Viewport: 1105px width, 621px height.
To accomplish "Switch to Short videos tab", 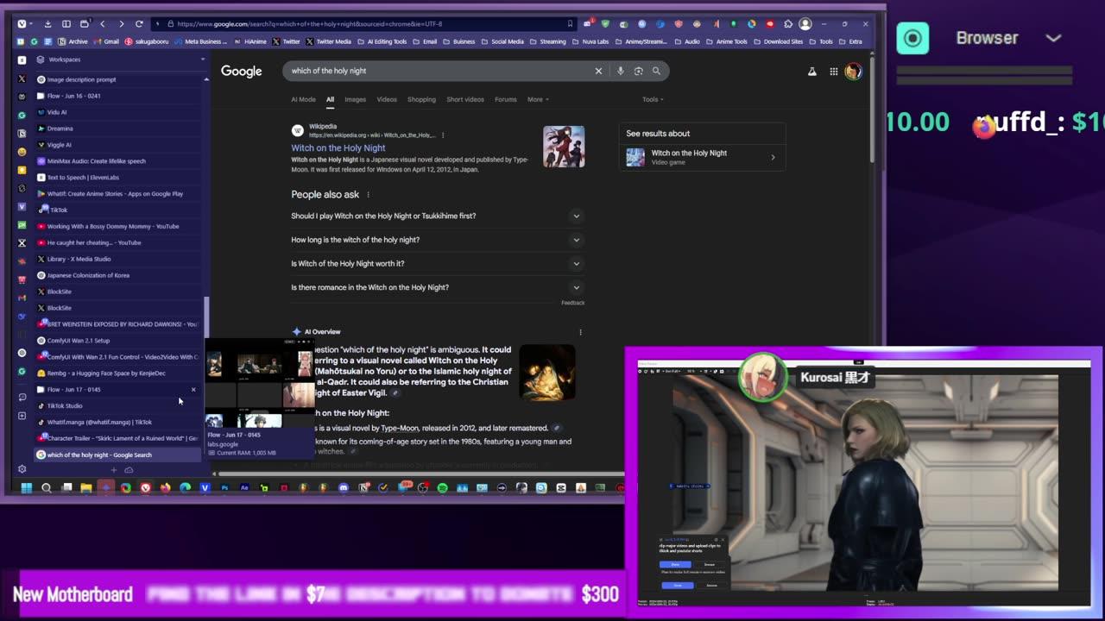I will coord(465,99).
